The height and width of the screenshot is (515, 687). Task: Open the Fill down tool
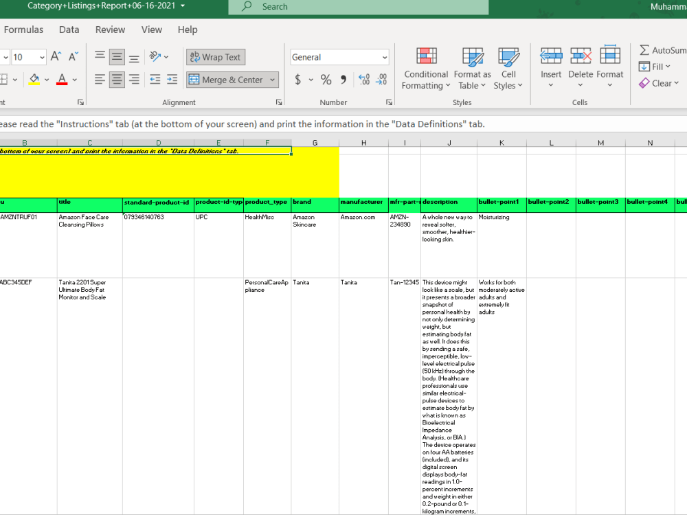[x=644, y=67]
